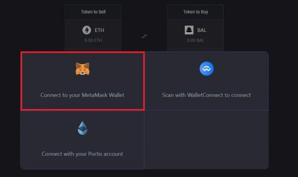Click the "Token to Sell" header

(93, 12)
